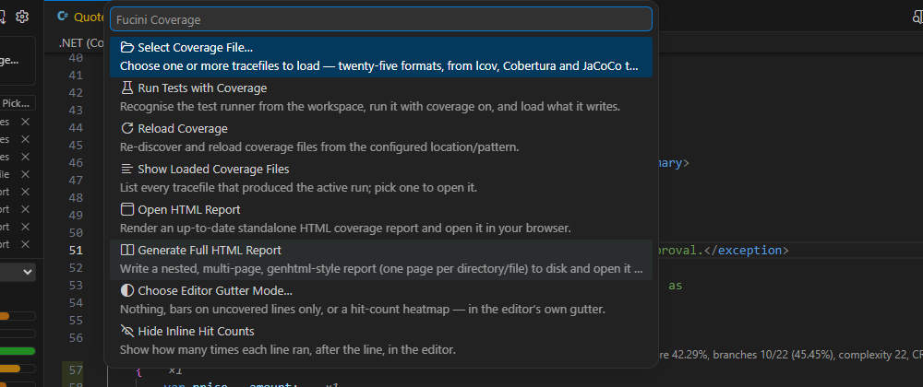Remove the entry ending in 'ile' with its X

click(x=25, y=174)
